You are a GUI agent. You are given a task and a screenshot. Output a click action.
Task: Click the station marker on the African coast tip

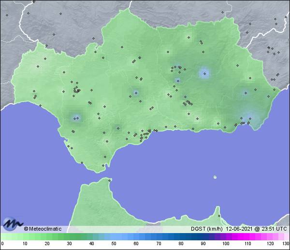tap(110, 181)
